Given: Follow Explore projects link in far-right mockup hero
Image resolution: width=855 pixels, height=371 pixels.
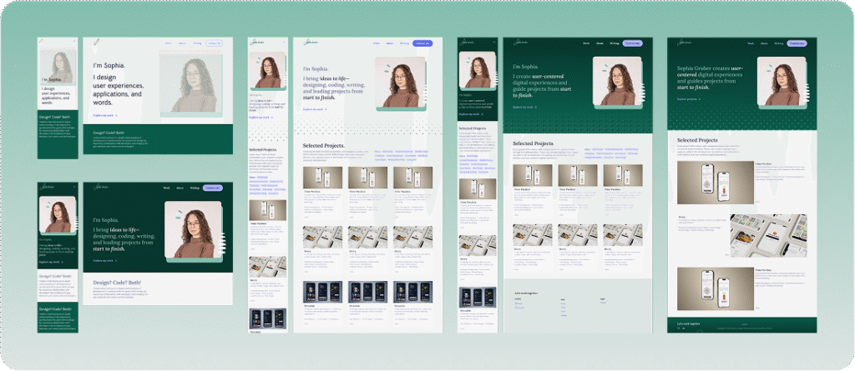Looking at the screenshot, I should coord(689,98).
